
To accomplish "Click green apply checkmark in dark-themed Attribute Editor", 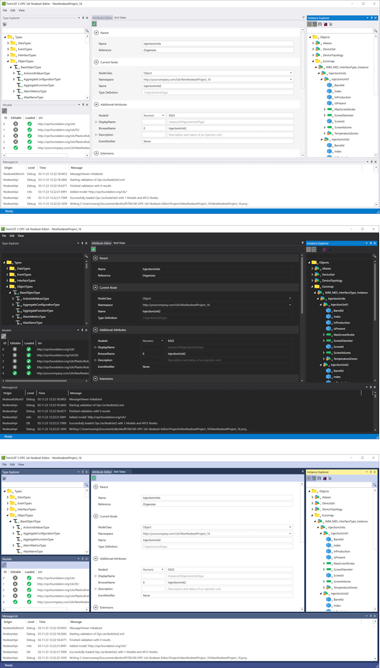I will 94,249.
